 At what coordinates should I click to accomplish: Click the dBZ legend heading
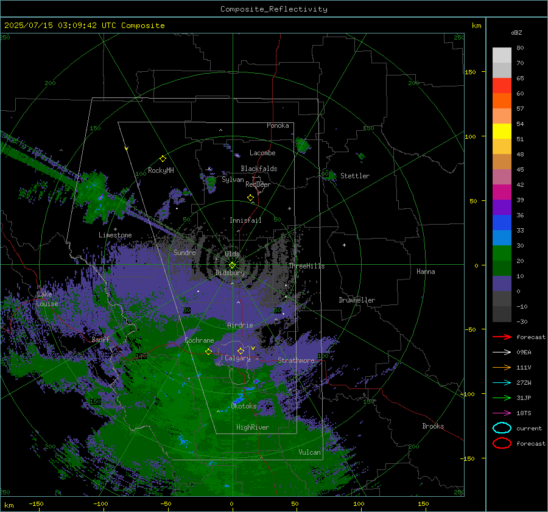tap(516, 32)
